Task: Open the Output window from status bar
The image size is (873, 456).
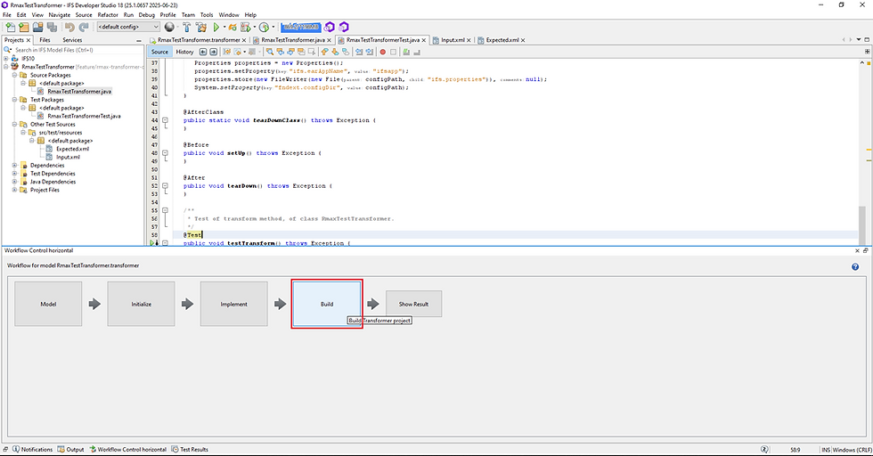Action: coord(70,449)
